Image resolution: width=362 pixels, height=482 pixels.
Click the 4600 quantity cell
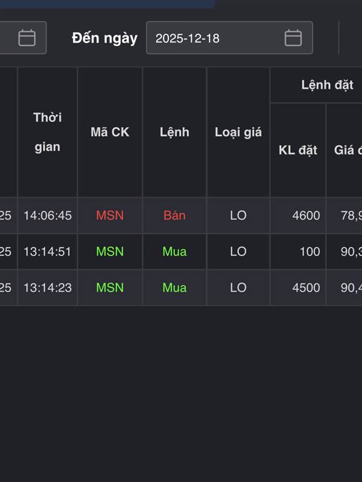(x=306, y=215)
